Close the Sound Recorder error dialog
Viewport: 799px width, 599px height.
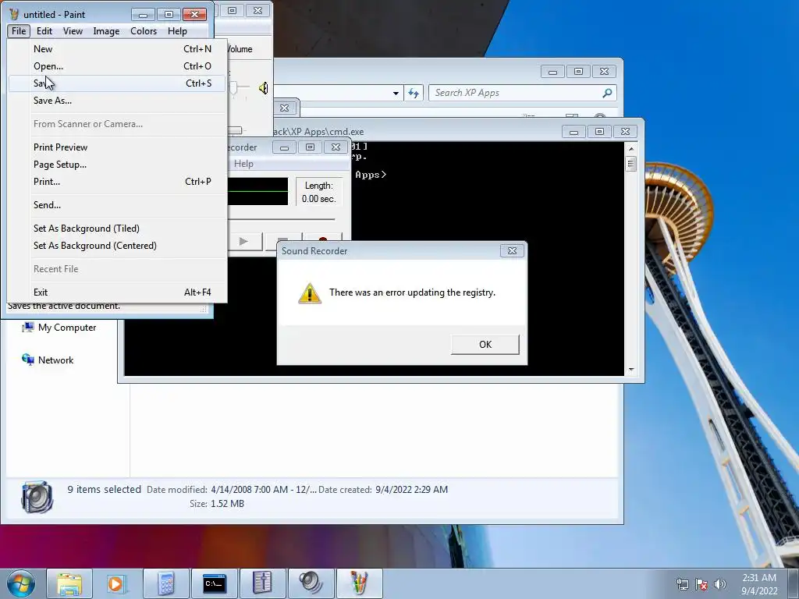click(x=512, y=250)
